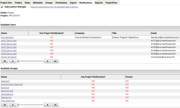Open the Plans Examiner group
180x108 pixels.
[8, 101]
